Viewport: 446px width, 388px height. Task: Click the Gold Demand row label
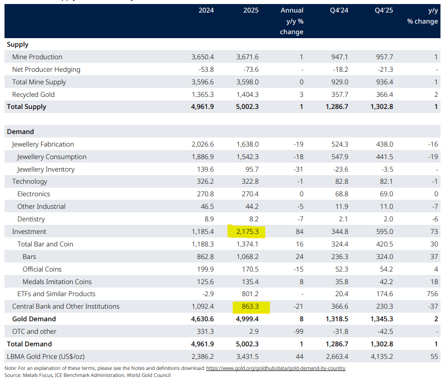click(x=34, y=319)
